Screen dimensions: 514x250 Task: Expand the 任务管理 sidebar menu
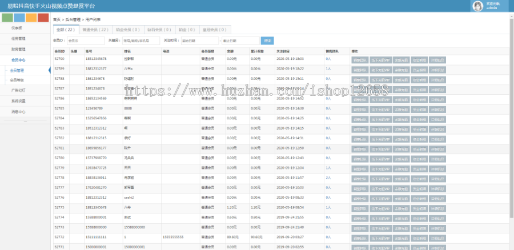pos(18,38)
